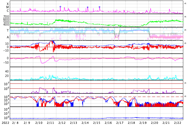
Task: Click the X flare class label
Action: click(x=8, y=4)
